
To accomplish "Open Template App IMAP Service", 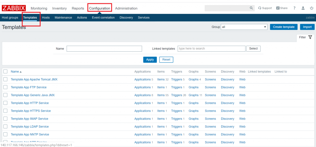I will pyautogui.click(x=30, y=118).
